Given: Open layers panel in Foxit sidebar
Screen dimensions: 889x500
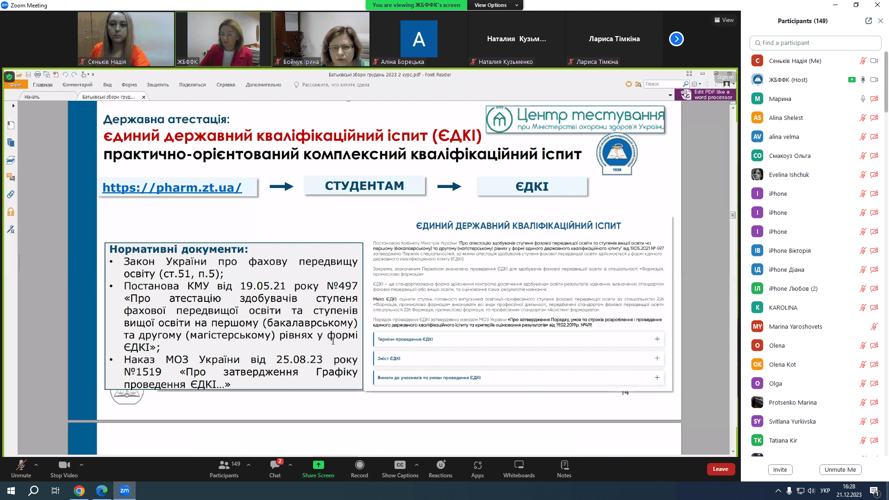Looking at the screenshot, I should click(x=11, y=160).
